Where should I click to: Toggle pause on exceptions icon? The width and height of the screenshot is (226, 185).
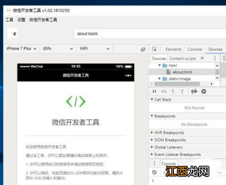pos(203,91)
